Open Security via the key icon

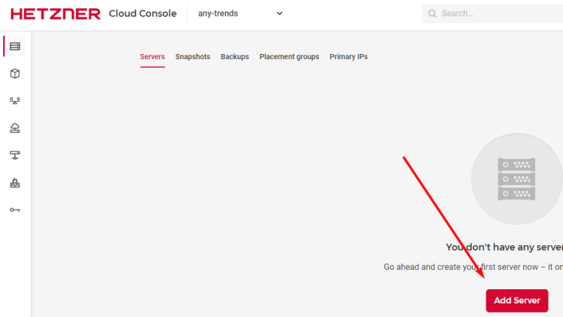click(15, 210)
